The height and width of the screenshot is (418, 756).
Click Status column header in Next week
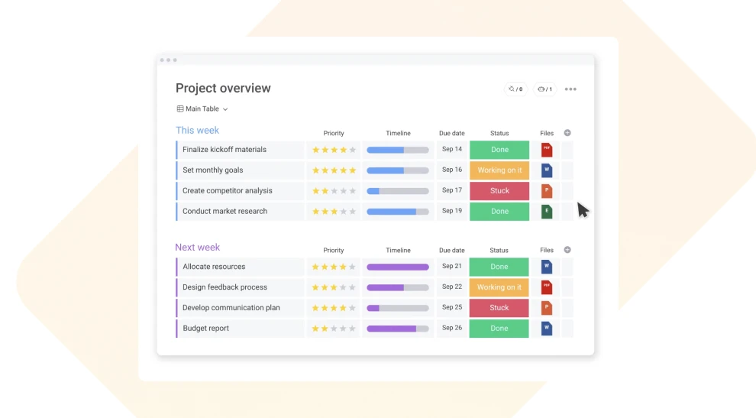[x=499, y=250]
